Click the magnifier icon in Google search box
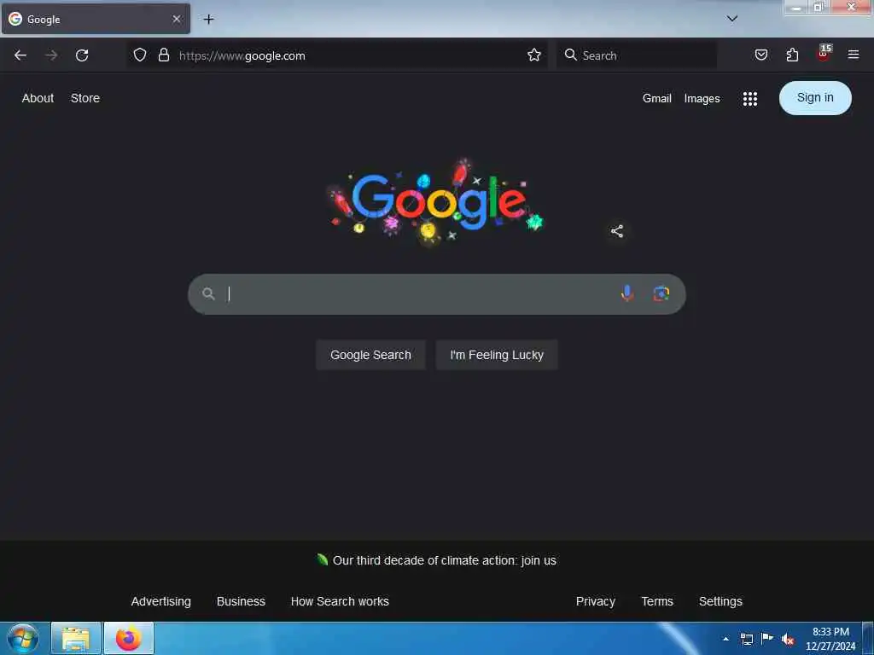The width and height of the screenshot is (874, 655). [x=208, y=293]
